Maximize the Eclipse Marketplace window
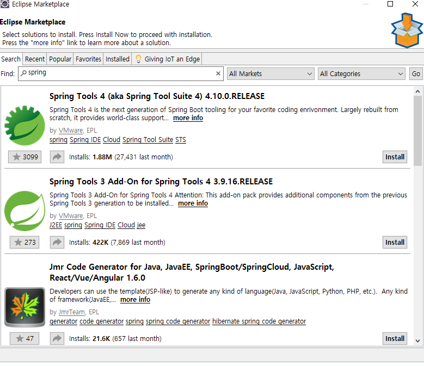This screenshot has height=366, width=424. coord(390,4)
